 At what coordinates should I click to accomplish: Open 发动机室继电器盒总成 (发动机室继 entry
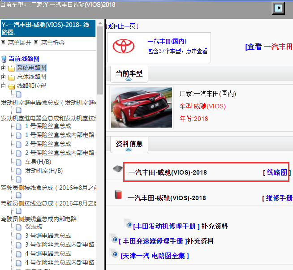(48, 103)
